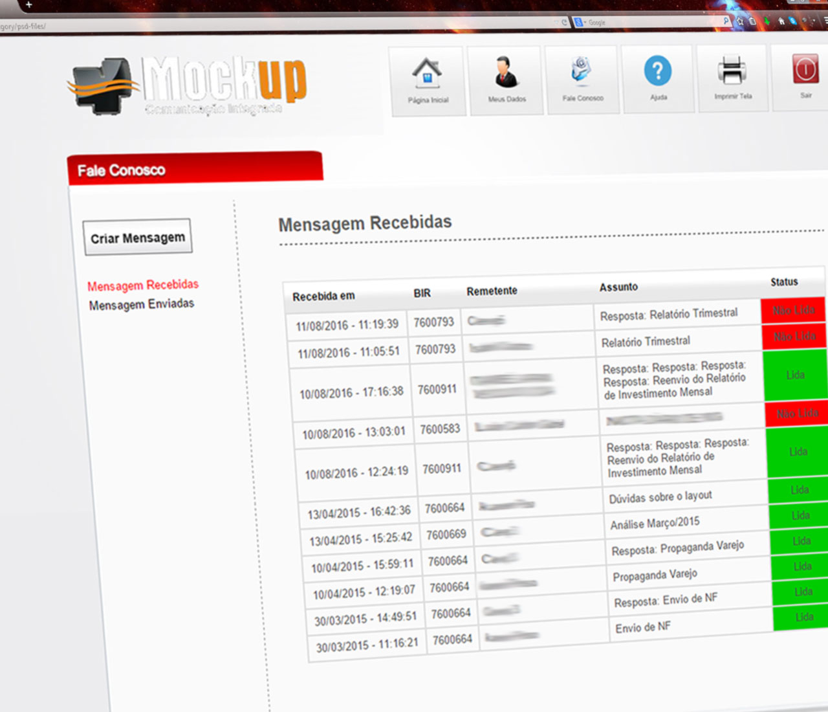This screenshot has height=712, width=828.
Task: Click the Dúvidas sobre o layout message
Action: 660,497
